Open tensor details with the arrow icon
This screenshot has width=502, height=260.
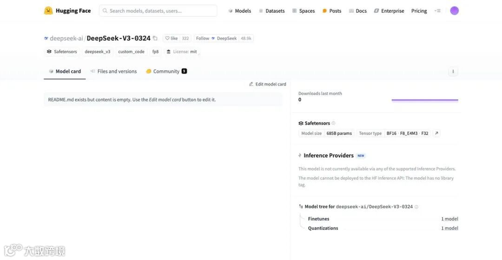[x=436, y=133]
